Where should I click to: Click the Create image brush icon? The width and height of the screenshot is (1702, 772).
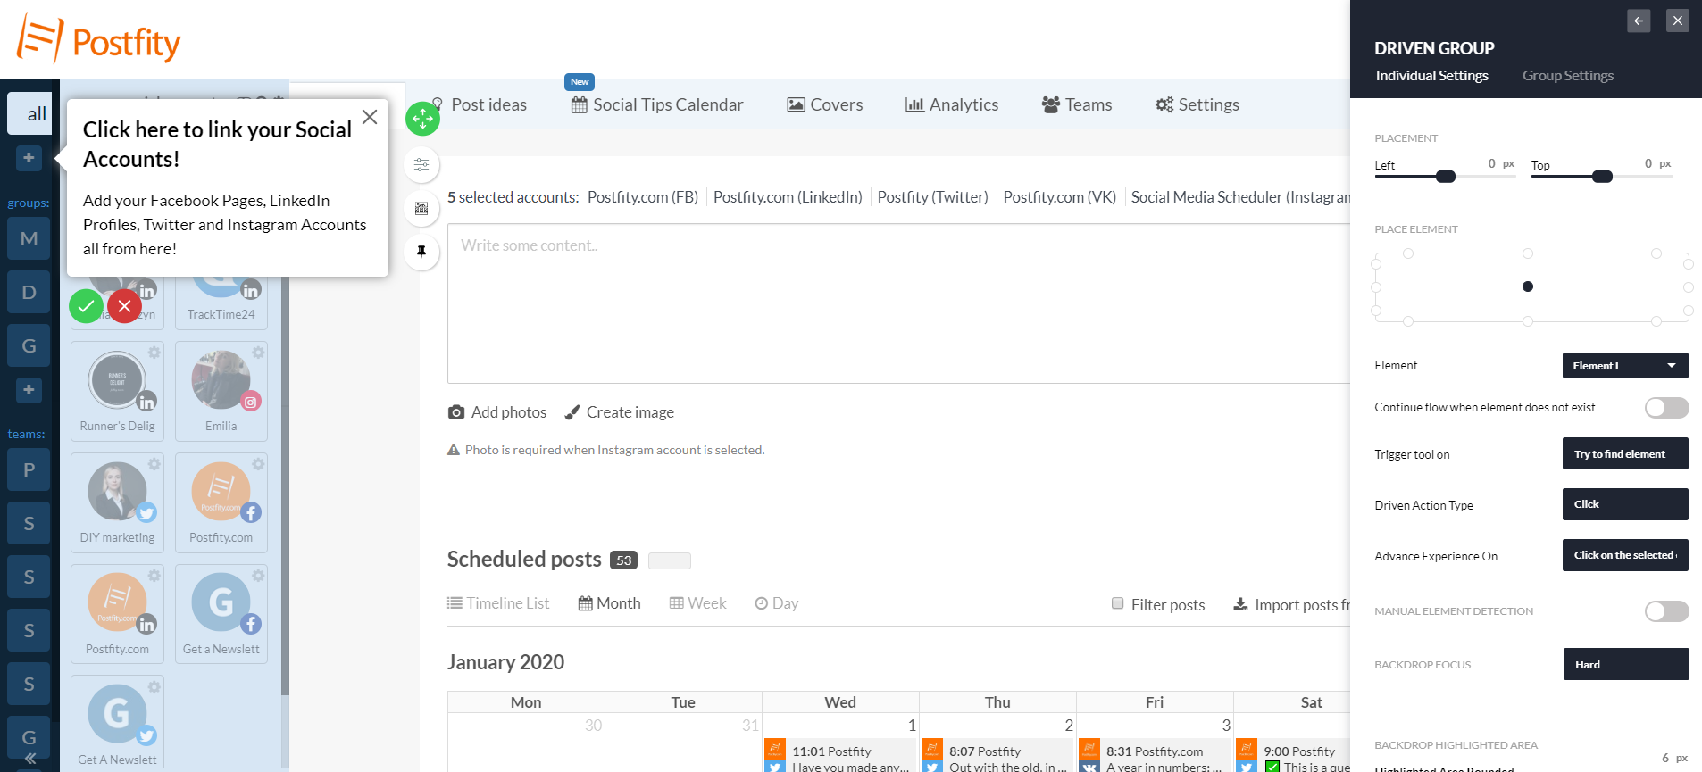coord(572,412)
